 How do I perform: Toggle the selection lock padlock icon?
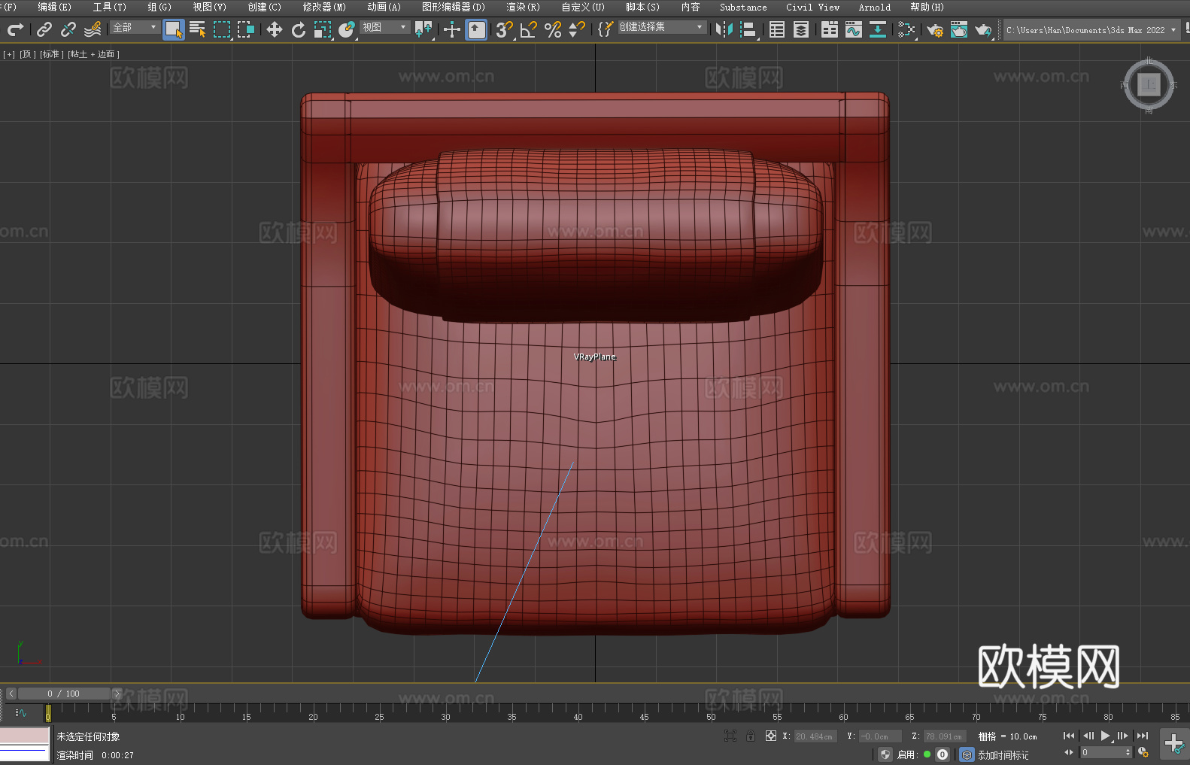click(x=751, y=736)
